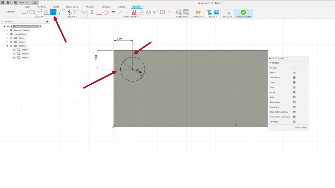Select the Line tool in Create group
The image size is (335, 188).
(x=25, y=12)
